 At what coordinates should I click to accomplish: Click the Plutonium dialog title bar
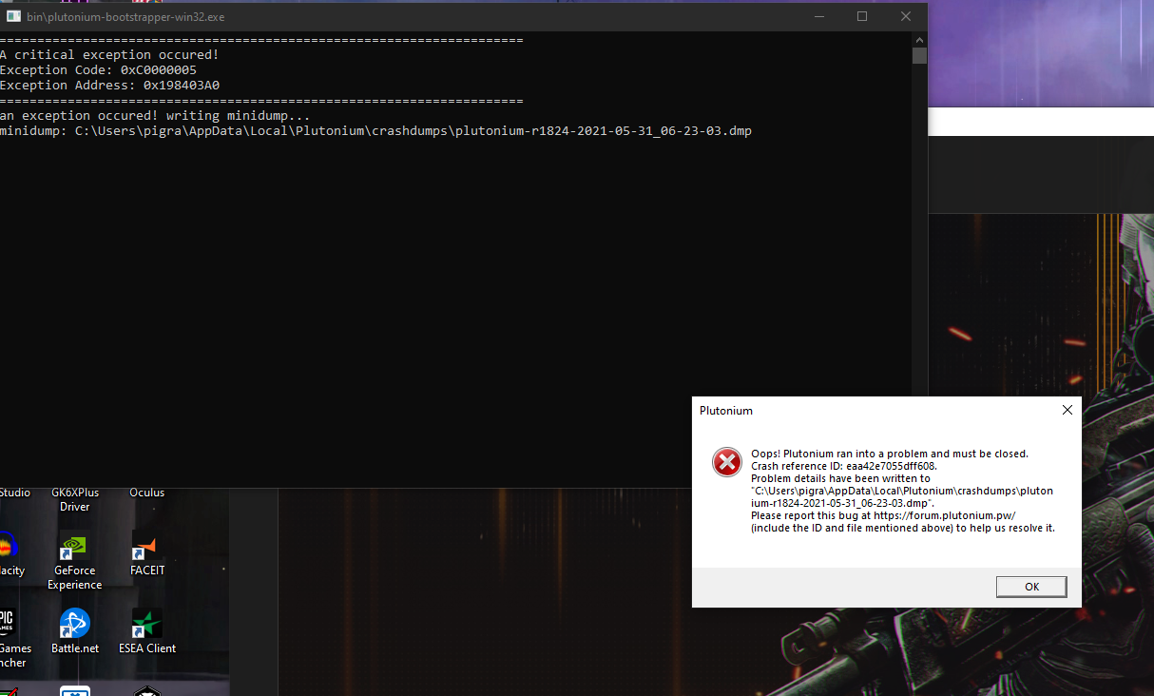856,411
